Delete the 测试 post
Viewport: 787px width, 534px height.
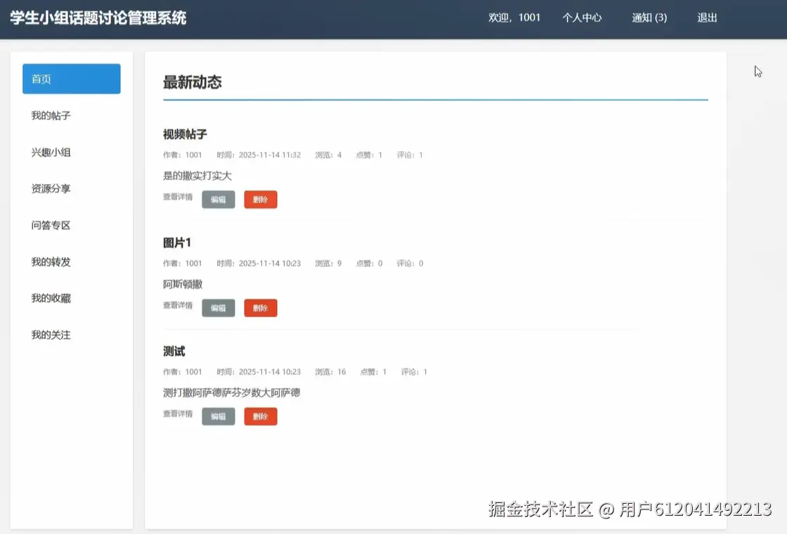click(261, 416)
